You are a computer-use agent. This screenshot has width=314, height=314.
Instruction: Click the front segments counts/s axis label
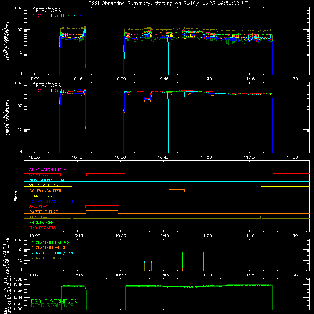coord(6,41)
